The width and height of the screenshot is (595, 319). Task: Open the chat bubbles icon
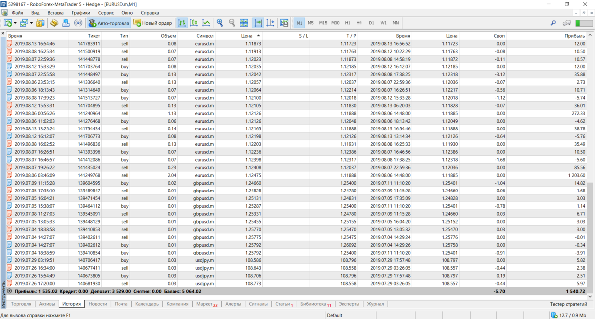click(x=567, y=23)
